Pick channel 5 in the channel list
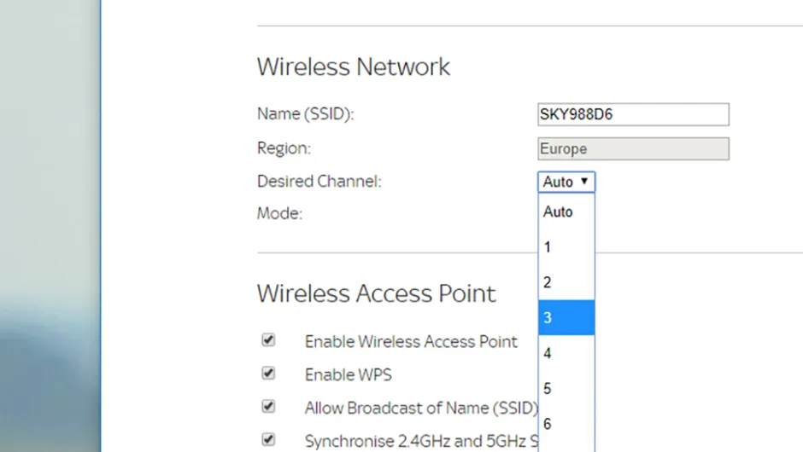This screenshot has height=452, width=803. [566, 388]
